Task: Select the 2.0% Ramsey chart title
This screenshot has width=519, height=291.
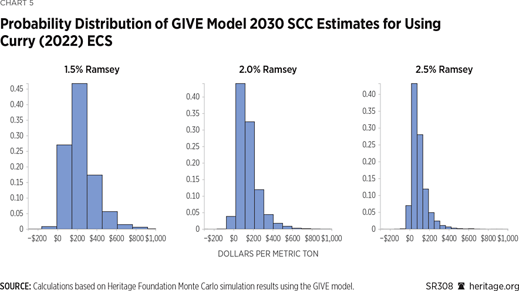Action: pyautogui.click(x=268, y=70)
